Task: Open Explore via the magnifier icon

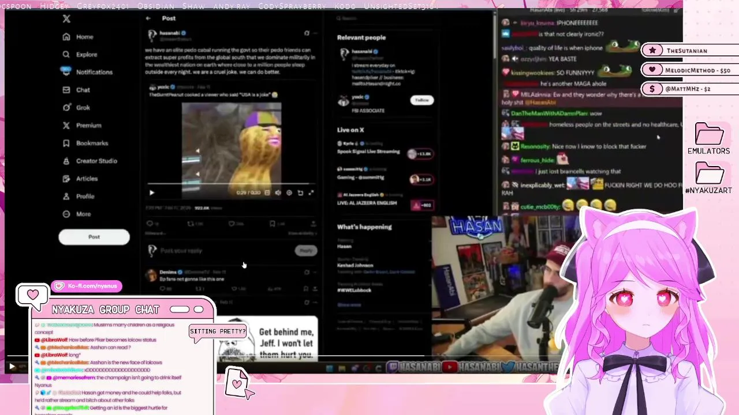Action: point(66,55)
